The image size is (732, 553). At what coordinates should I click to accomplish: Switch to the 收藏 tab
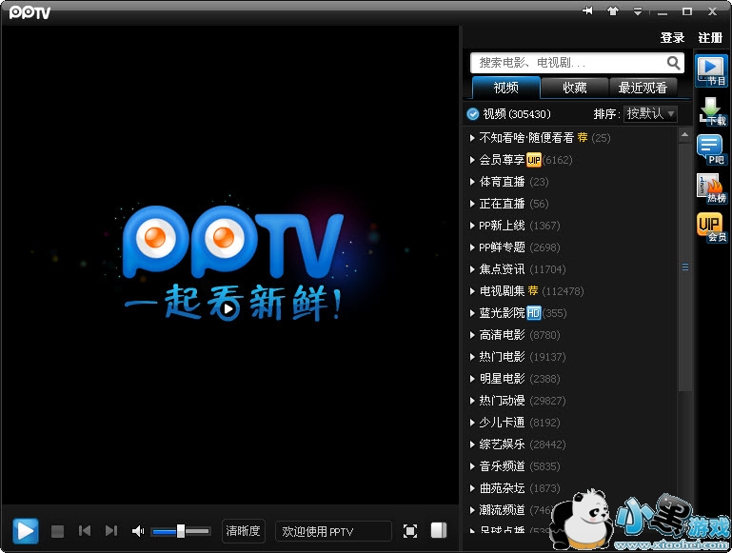point(575,88)
